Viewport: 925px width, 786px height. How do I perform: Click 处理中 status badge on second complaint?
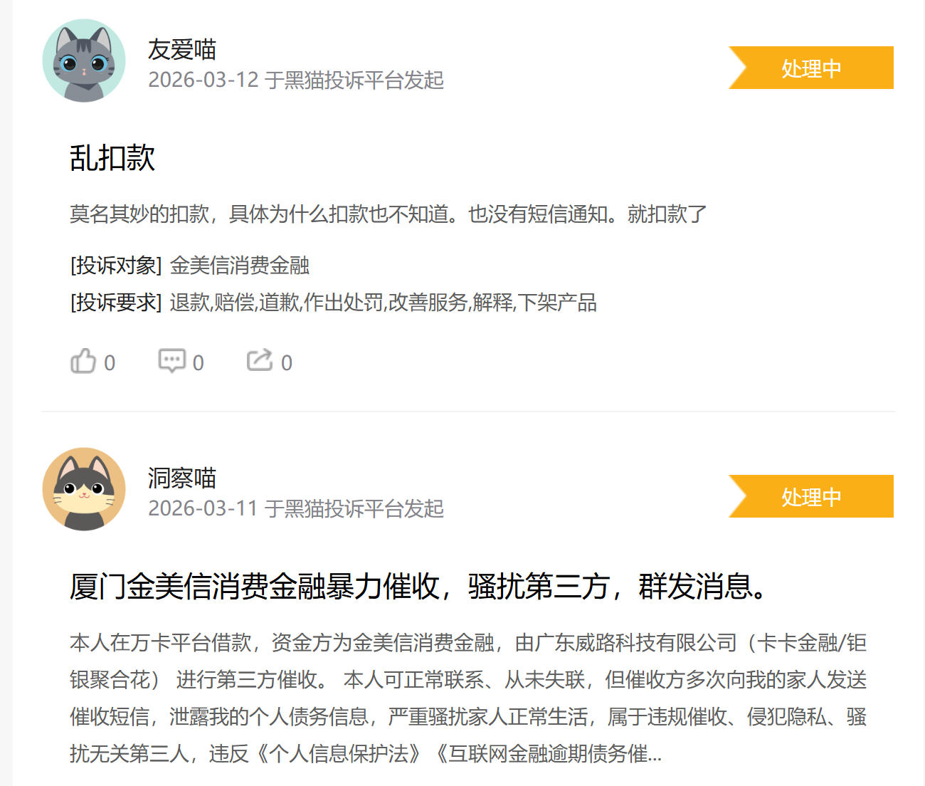pos(811,496)
